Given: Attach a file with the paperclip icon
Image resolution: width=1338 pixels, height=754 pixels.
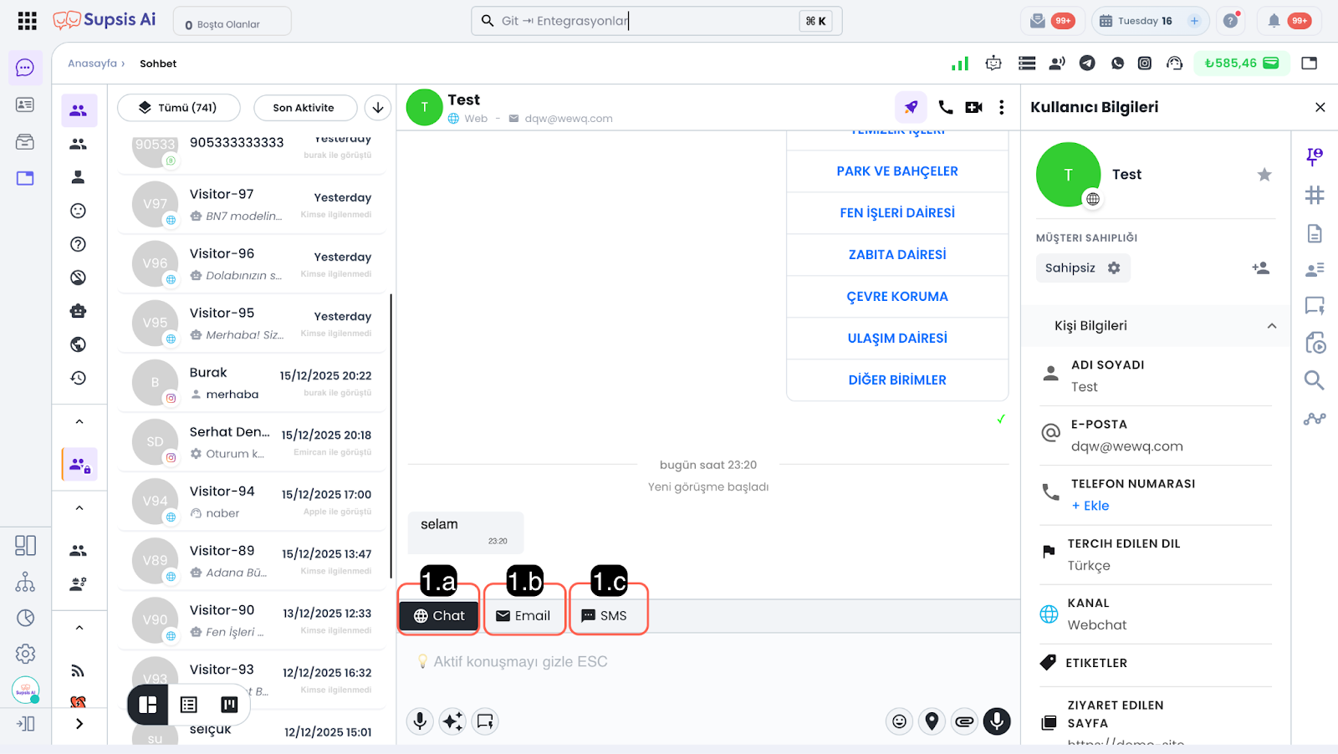Looking at the screenshot, I should (964, 721).
